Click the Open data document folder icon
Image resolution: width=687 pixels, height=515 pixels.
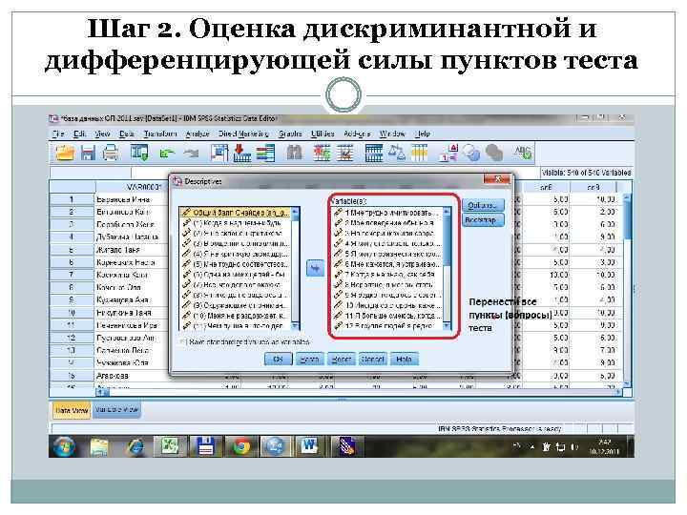tap(65, 154)
